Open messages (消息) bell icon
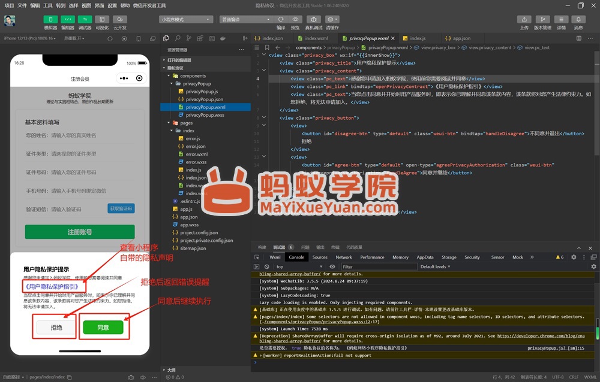This screenshot has height=382, width=600. (x=578, y=20)
